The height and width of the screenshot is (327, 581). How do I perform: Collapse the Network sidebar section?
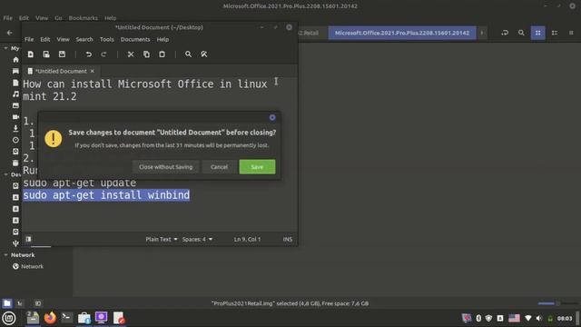[5, 255]
